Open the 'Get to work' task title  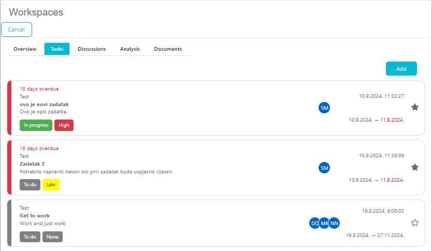35,216
